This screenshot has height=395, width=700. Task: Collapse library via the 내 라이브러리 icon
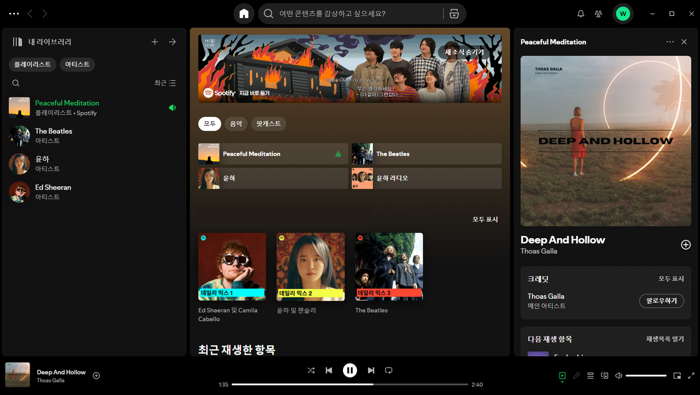(17, 42)
